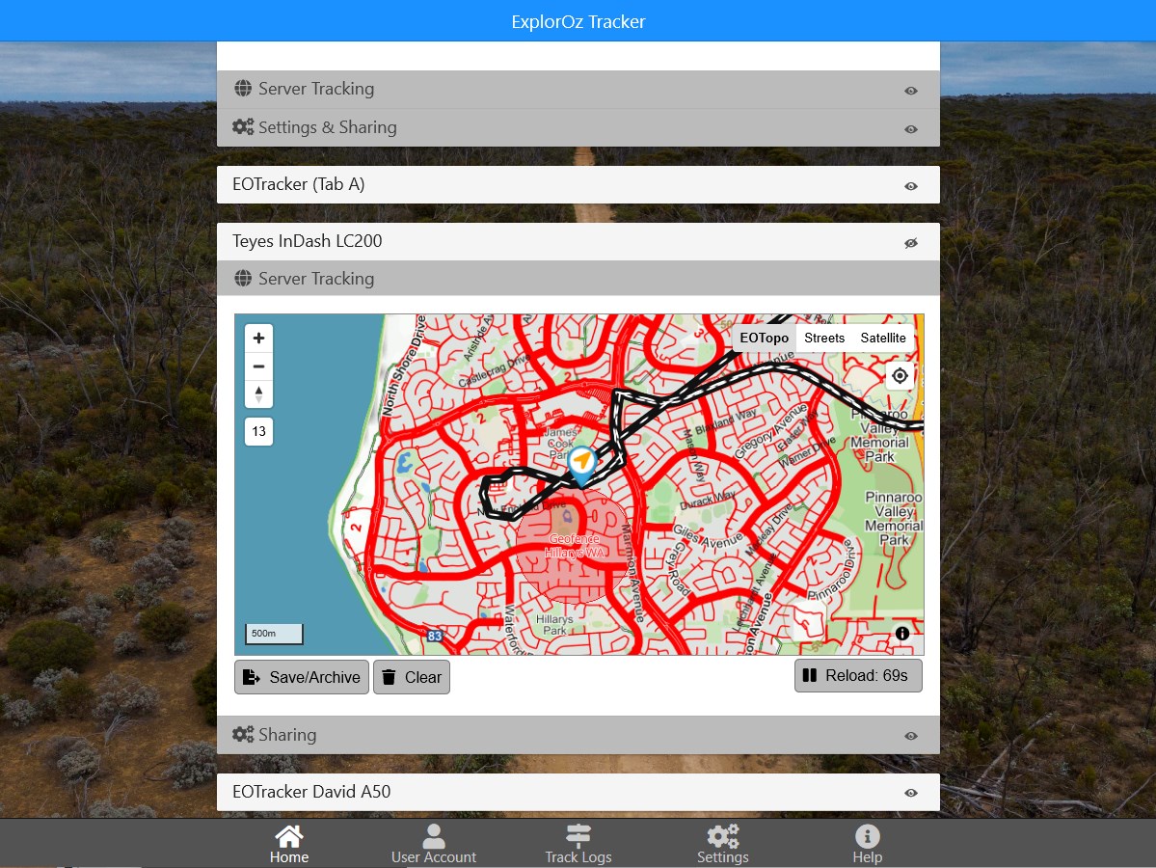Switch map layer to Satellite
This screenshot has width=1156, height=868.
tap(882, 338)
